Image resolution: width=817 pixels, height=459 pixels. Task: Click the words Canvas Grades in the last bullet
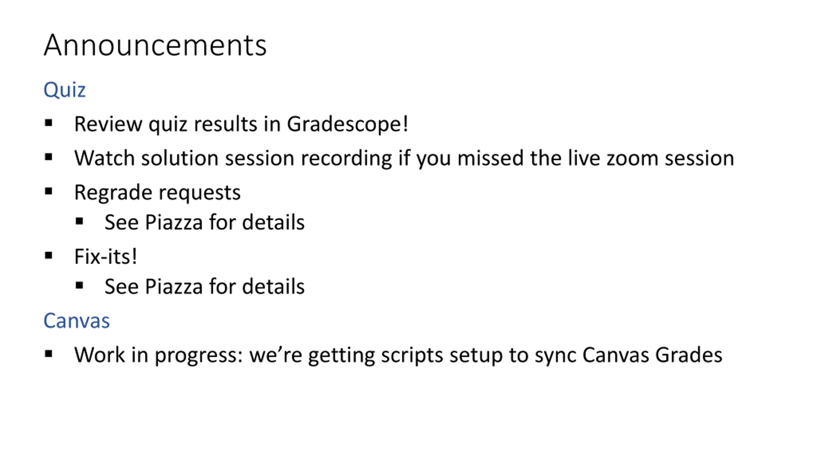coord(652,355)
